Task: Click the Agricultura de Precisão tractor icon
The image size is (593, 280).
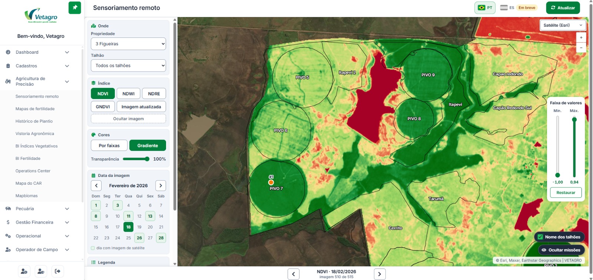Action: tap(8, 81)
